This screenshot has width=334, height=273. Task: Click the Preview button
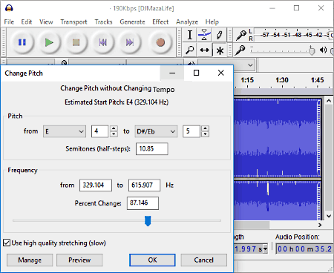tap(79, 260)
